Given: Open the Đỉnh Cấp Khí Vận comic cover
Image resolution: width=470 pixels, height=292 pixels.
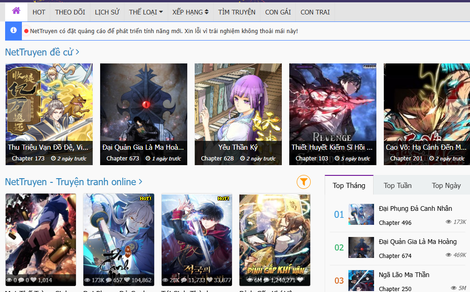Looking at the screenshot, I should pyautogui.click(x=274, y=239).
